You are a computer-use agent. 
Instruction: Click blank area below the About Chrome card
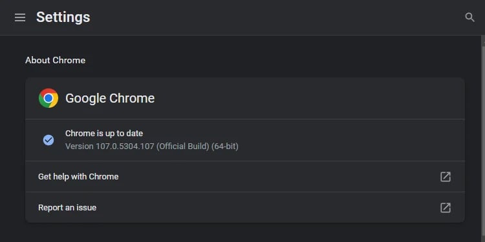pos(244,233)
